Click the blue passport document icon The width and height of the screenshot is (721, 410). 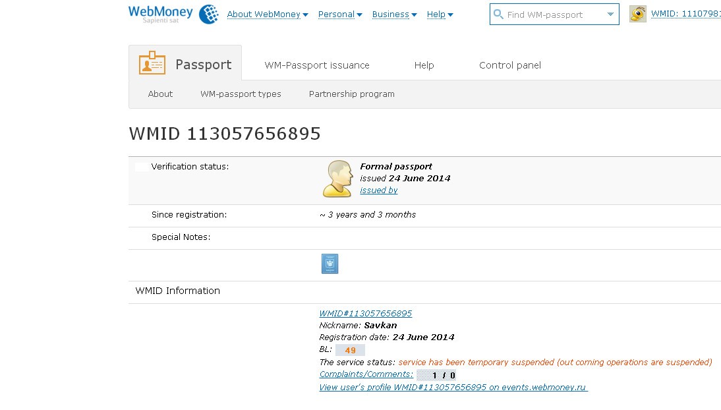330,264
